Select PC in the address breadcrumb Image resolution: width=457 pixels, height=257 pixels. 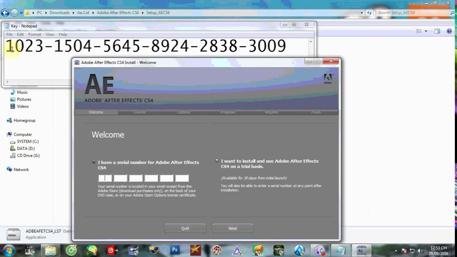coord(40,12)
